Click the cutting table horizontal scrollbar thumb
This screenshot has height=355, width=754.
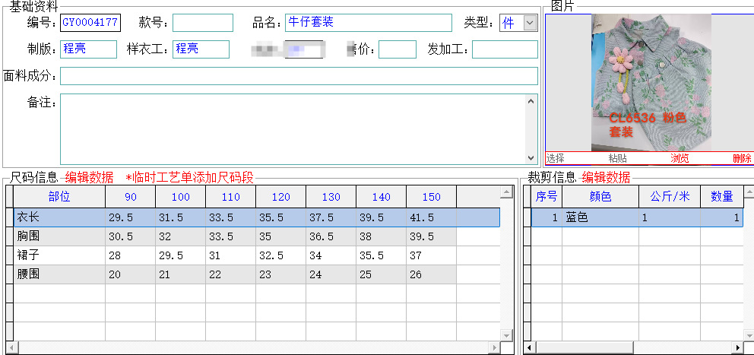585,347
